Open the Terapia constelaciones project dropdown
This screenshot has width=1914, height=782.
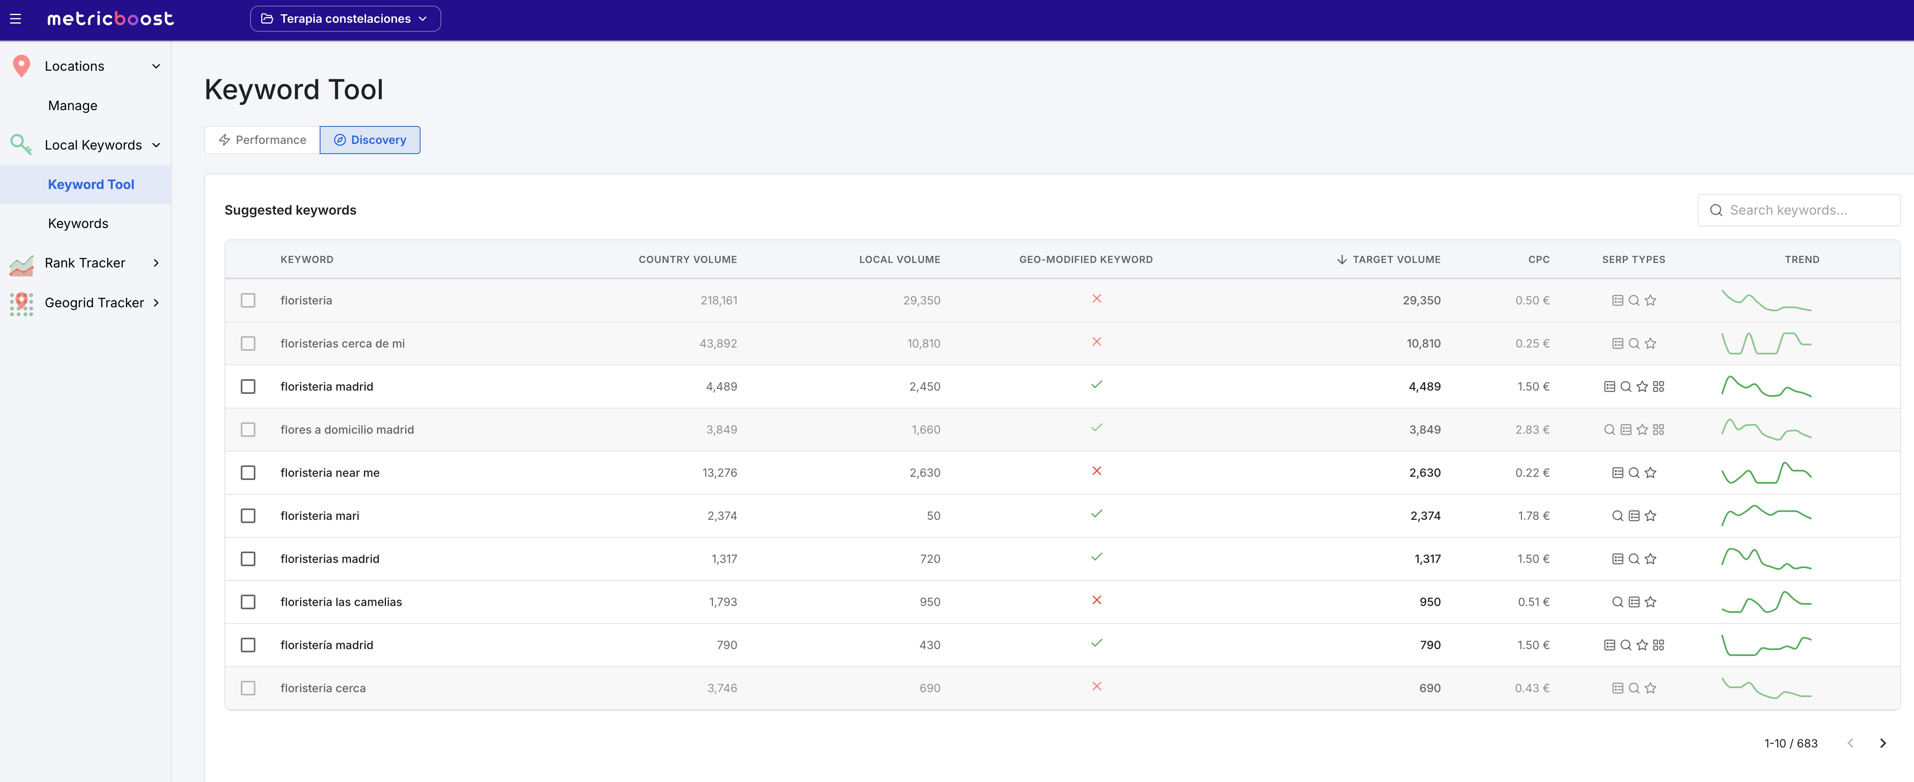pos(345,19)
